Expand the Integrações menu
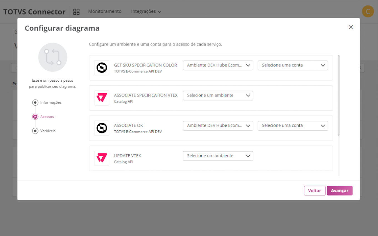This screenshot has height=236, width=378. tap(146, 11)
